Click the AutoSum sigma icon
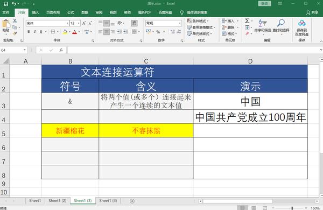This screenshot has width=323, height=210. coord(247,20)
